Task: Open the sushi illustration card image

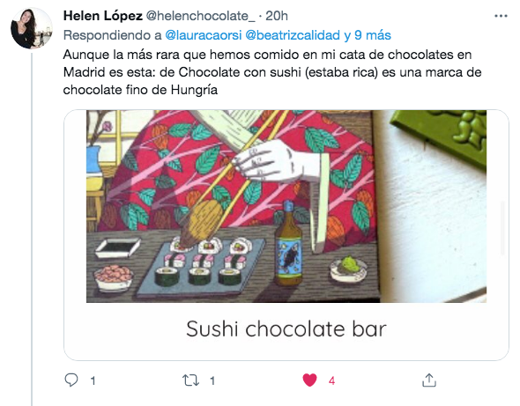Action: pyautogui.click(x=286, y=206)
